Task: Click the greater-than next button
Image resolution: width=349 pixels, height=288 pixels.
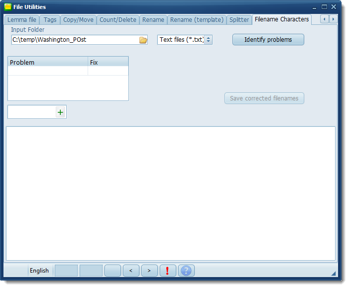Action: click(149, 271)
